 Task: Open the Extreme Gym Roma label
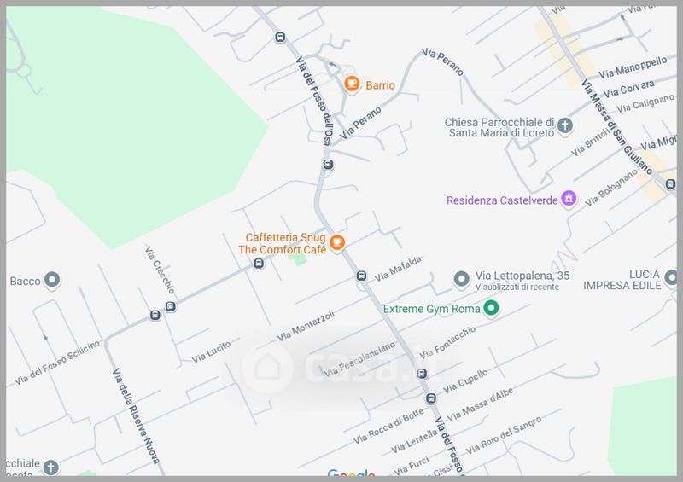[x=431, y=309]
